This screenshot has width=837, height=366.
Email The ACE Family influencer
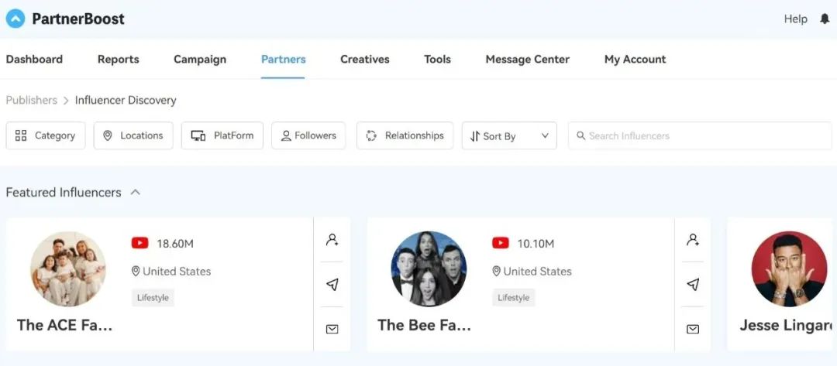[332, 329]
